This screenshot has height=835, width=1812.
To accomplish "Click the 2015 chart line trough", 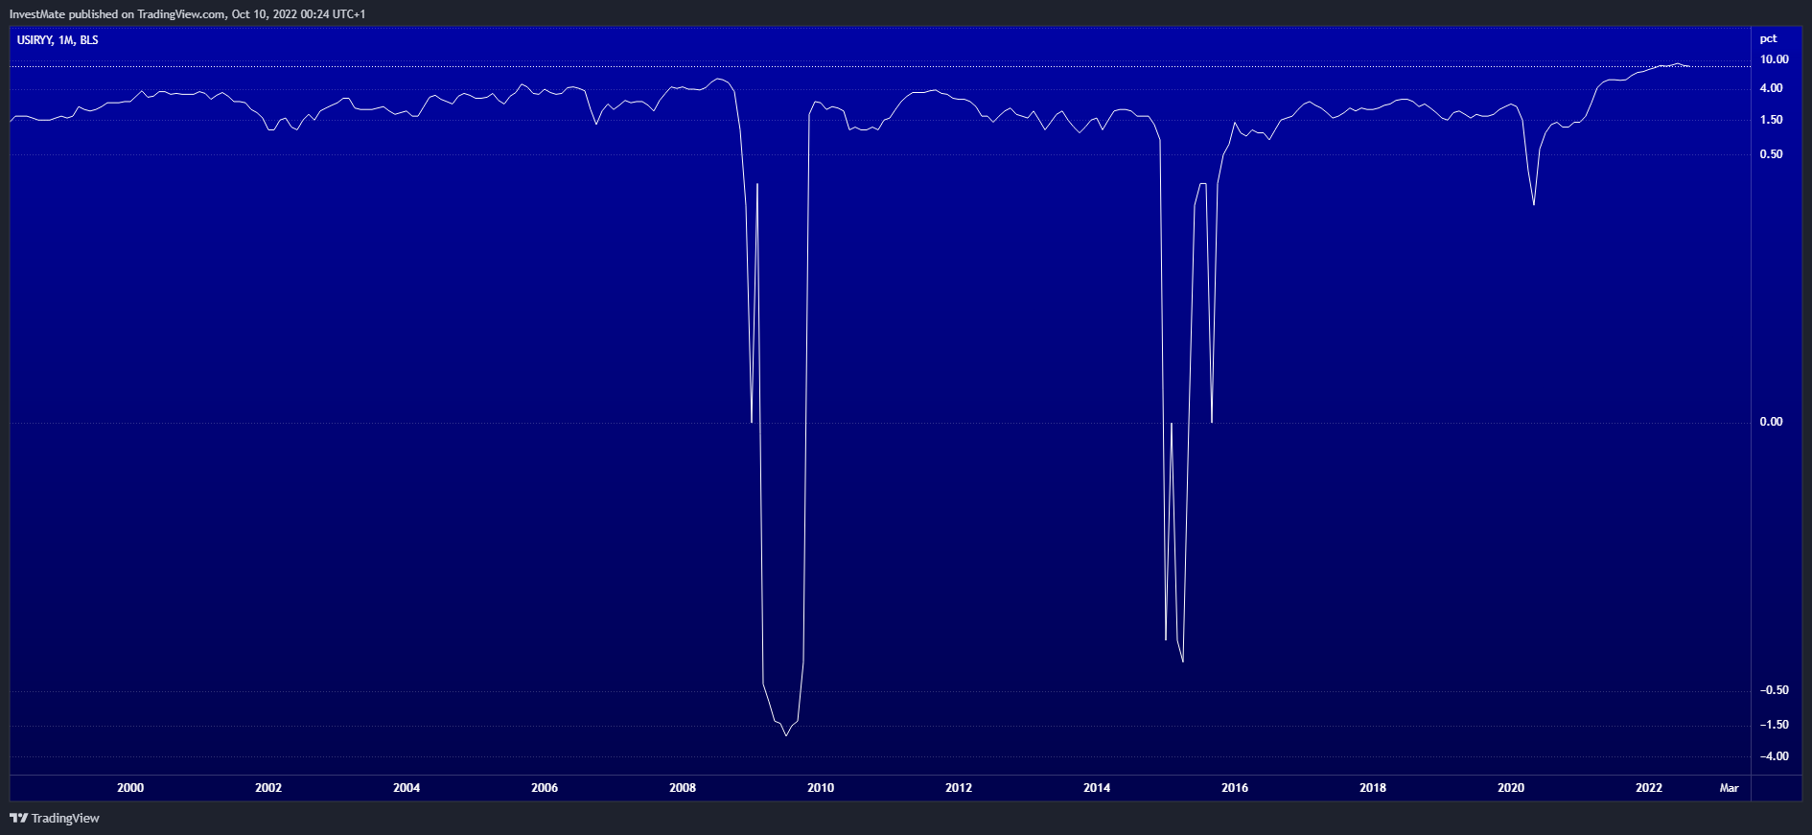I will (1183, 661).
